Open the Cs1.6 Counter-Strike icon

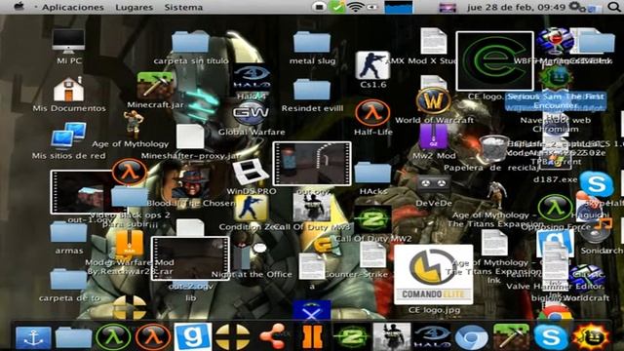(372, 65)
